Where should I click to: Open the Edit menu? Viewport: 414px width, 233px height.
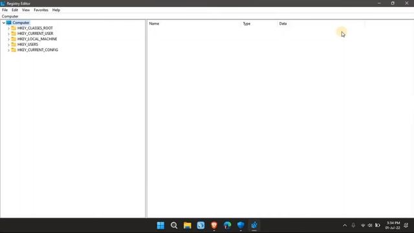pyautogui.click(x=15, y=10)
